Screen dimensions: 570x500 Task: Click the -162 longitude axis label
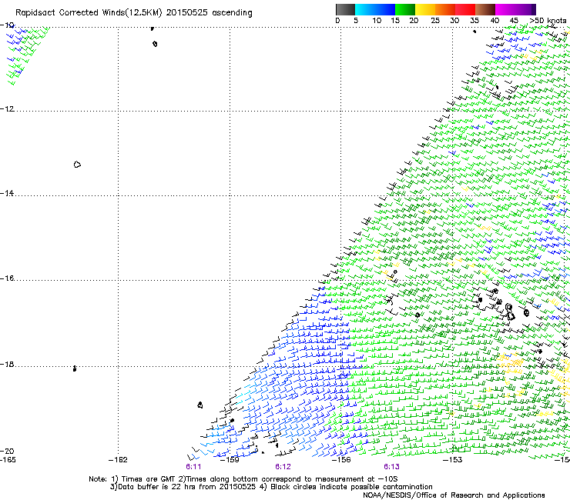(x=118, y=460)
